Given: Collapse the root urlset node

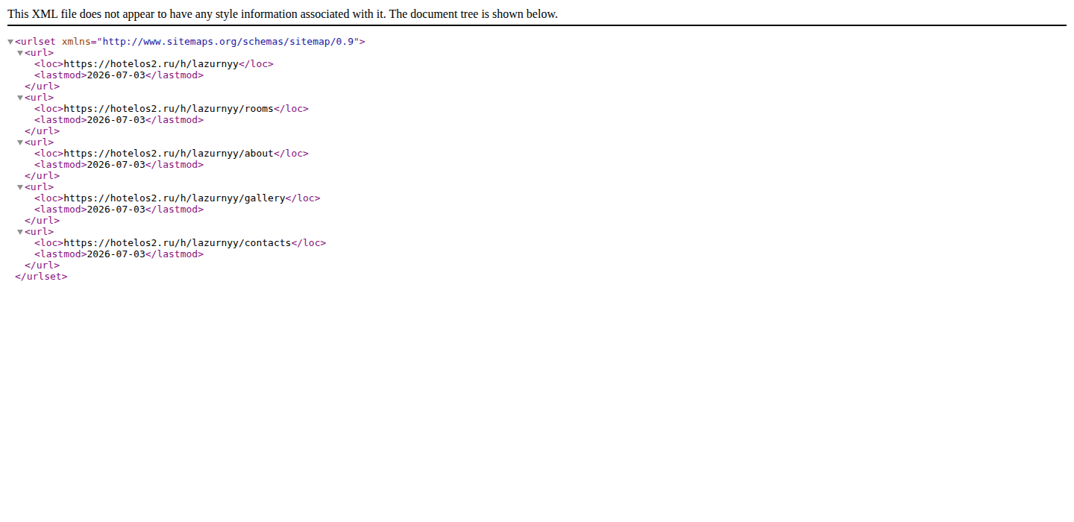Looking at the screenshot, I should pyautogui.click(x=10, y=42).
